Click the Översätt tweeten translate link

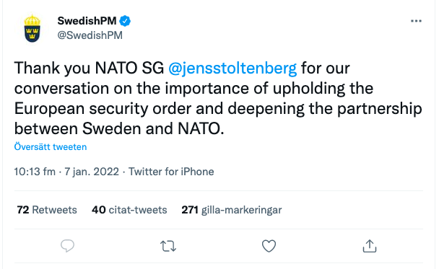point(51,147)
